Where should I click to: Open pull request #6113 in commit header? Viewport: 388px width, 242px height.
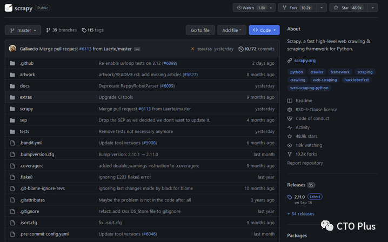point(85,49)
